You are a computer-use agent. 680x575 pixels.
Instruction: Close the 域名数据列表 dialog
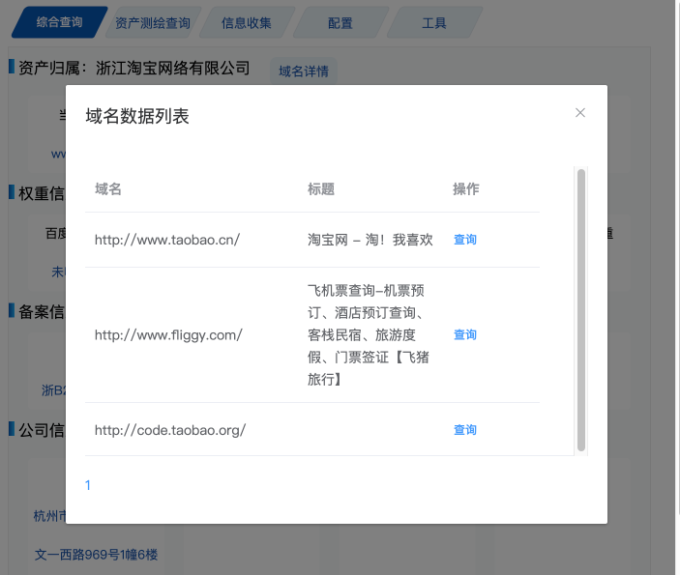click(x=579, y=113)
